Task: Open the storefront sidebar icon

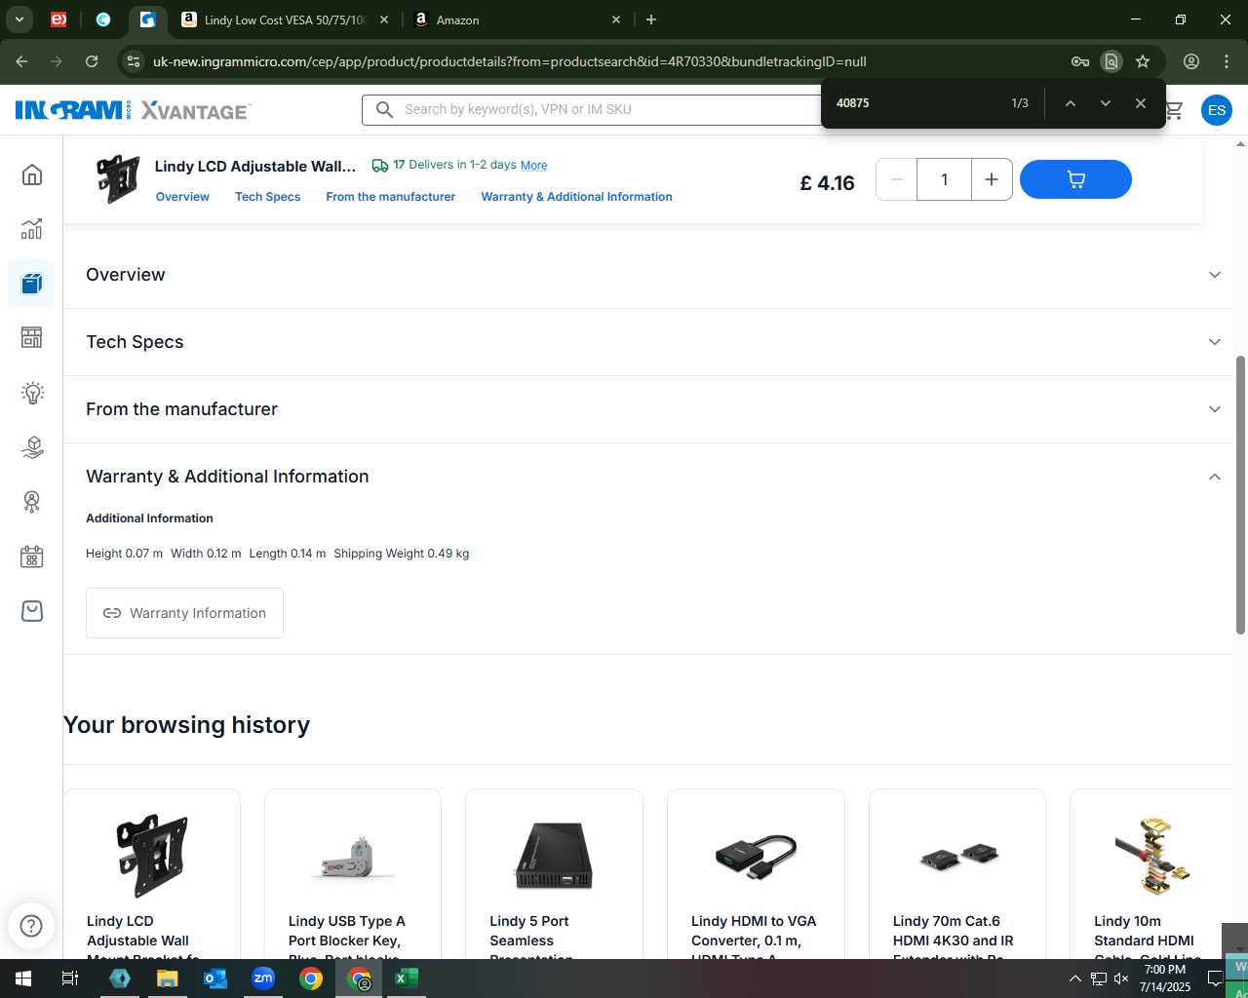Action: [x=32, y=337]
